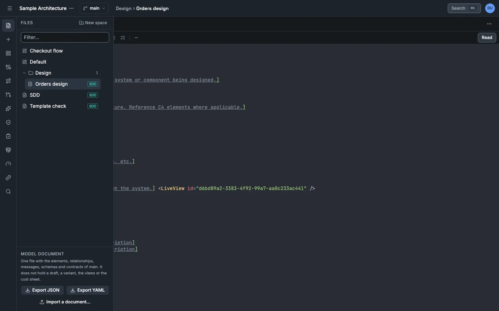Open the clipboard checklist sidebar icon

(8, 136)
